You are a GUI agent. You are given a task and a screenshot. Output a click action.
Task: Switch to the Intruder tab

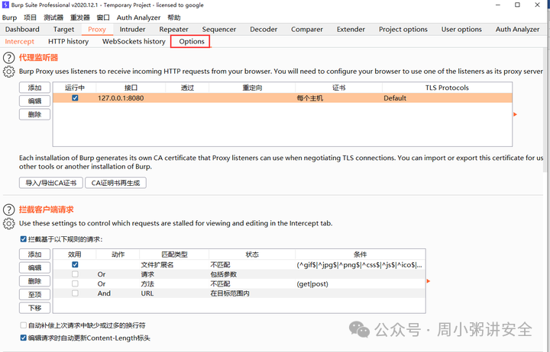132,30
